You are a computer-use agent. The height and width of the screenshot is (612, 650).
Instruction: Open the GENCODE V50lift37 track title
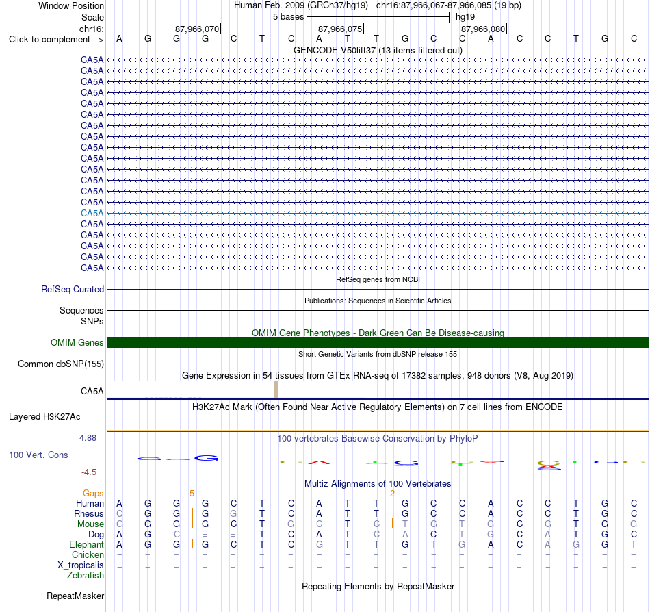pos(378,50)
